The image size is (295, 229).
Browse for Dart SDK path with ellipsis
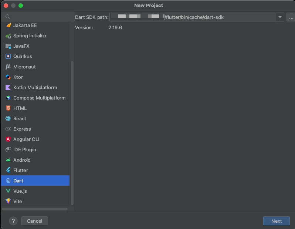(x=291, y=17)
